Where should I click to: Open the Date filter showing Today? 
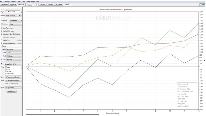[14, 53]
